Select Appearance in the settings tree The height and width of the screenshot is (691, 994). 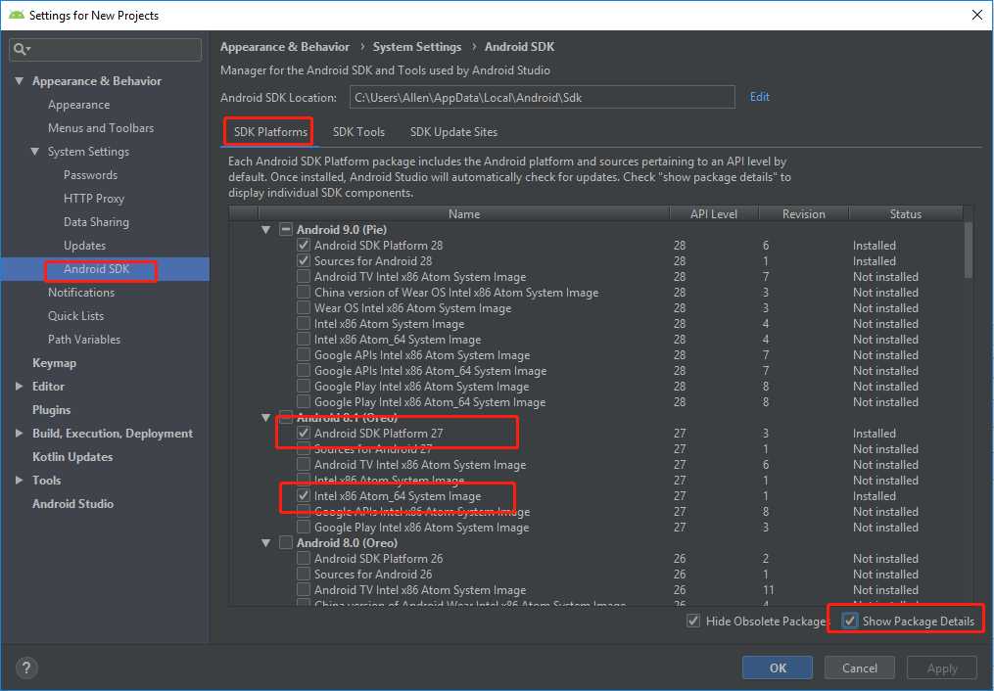pyautogui.click(x=78, y=105)
